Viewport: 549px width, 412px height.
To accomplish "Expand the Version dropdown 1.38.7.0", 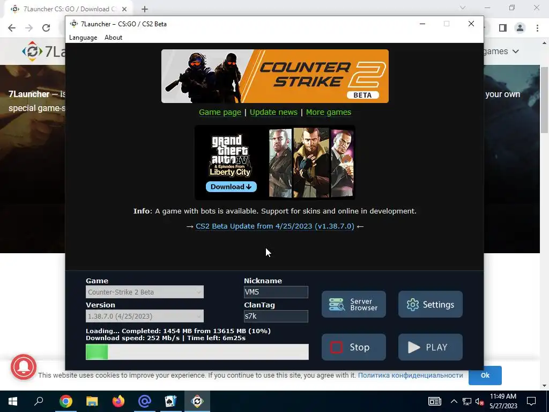I will pos(145,316).
